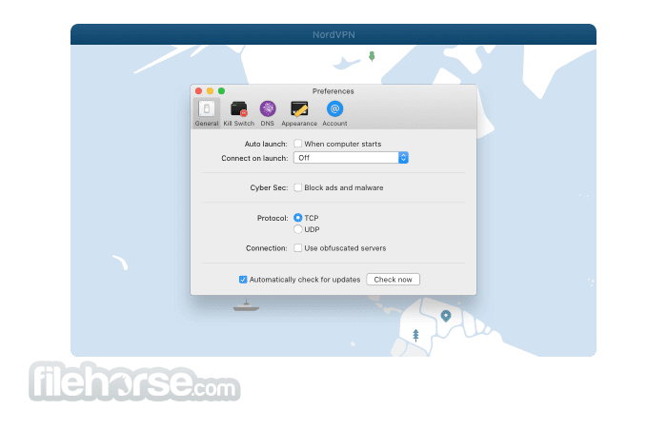Click the Connect on launch label
The image size is (667, 430).
[254, 158]
